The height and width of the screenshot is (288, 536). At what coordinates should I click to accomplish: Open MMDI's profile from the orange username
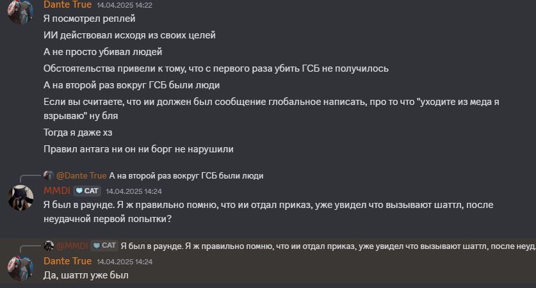point(57,191)
